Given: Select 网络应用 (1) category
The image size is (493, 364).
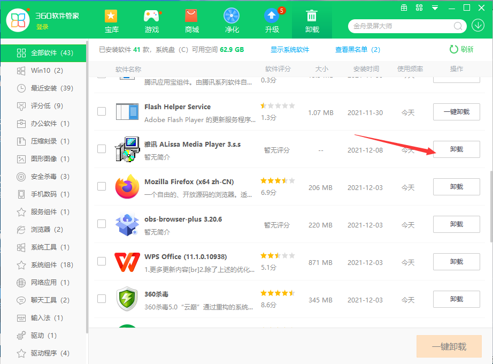Looking at the screenshot, I should coord(43,283).
